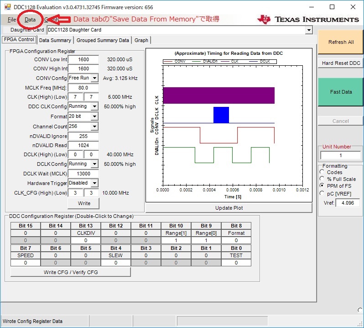Select the Codes formatting option

pyautogui.click(x=322, y=172)
